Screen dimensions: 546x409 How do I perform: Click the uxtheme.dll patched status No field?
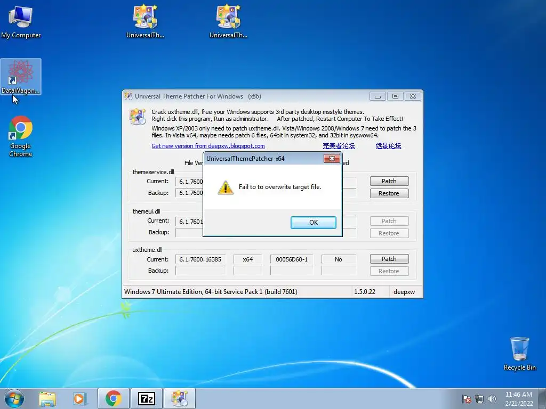(339, 259)
